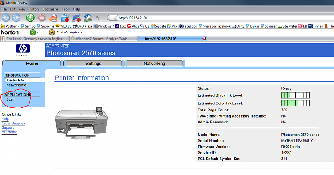334x175 pixels.
Task: Open Scan under Applications
Action: coord(10,99)
